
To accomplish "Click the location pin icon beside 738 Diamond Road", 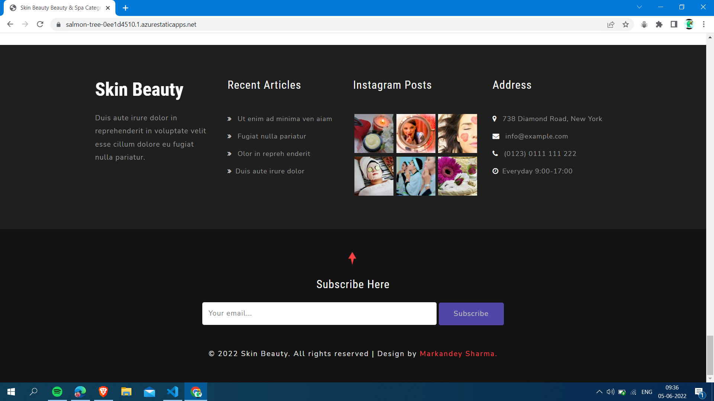I will [495, 118].
